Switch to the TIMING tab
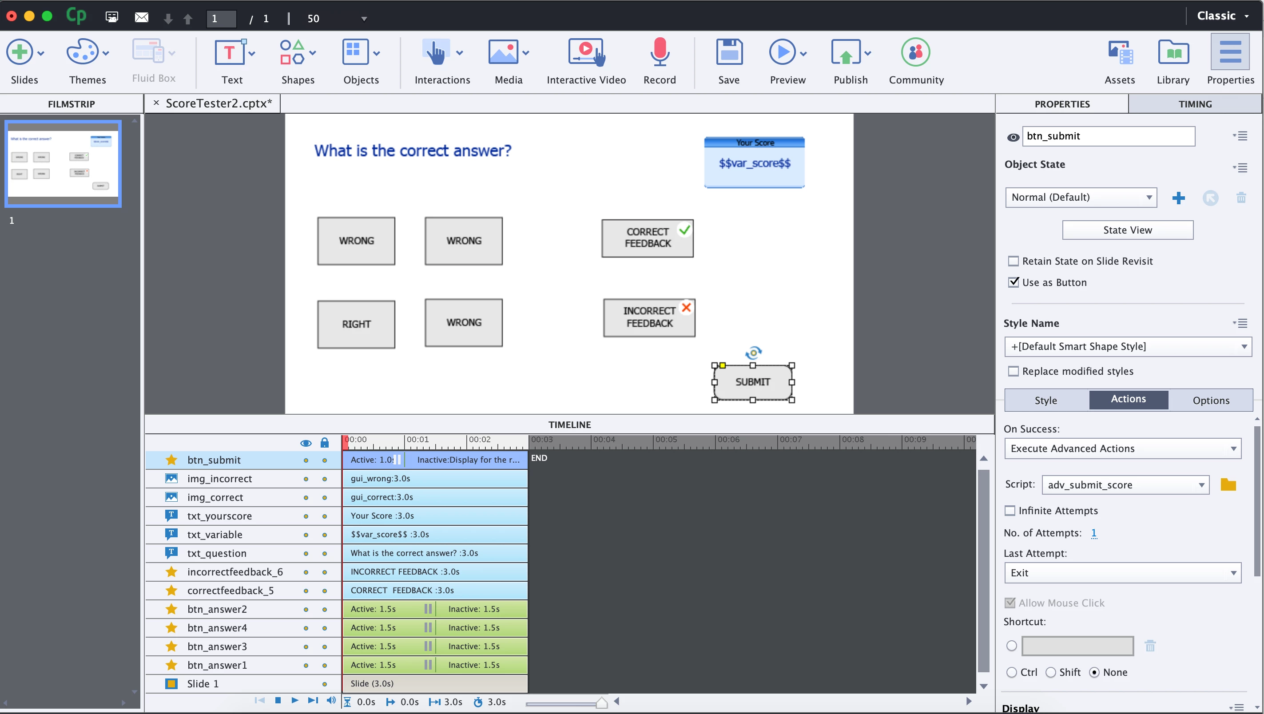The height and width of the screenshot is (714, 1264). pyautogui.click(x=1195, y=104)
